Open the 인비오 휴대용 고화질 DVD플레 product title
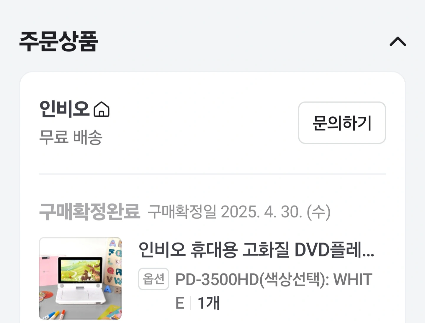 (256, 250)
